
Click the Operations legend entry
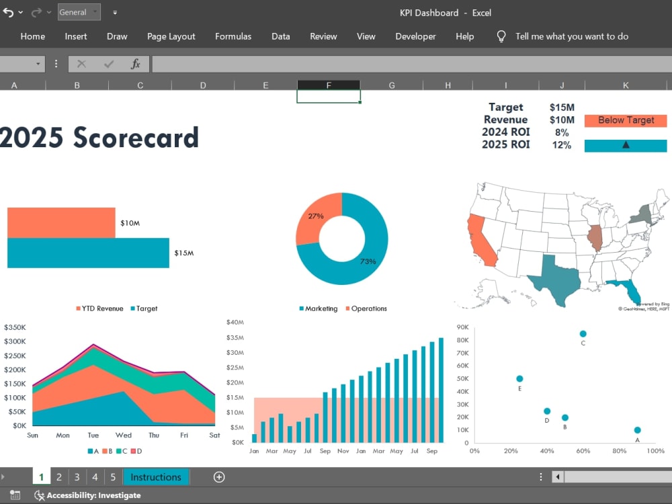[x=366, y=308]
